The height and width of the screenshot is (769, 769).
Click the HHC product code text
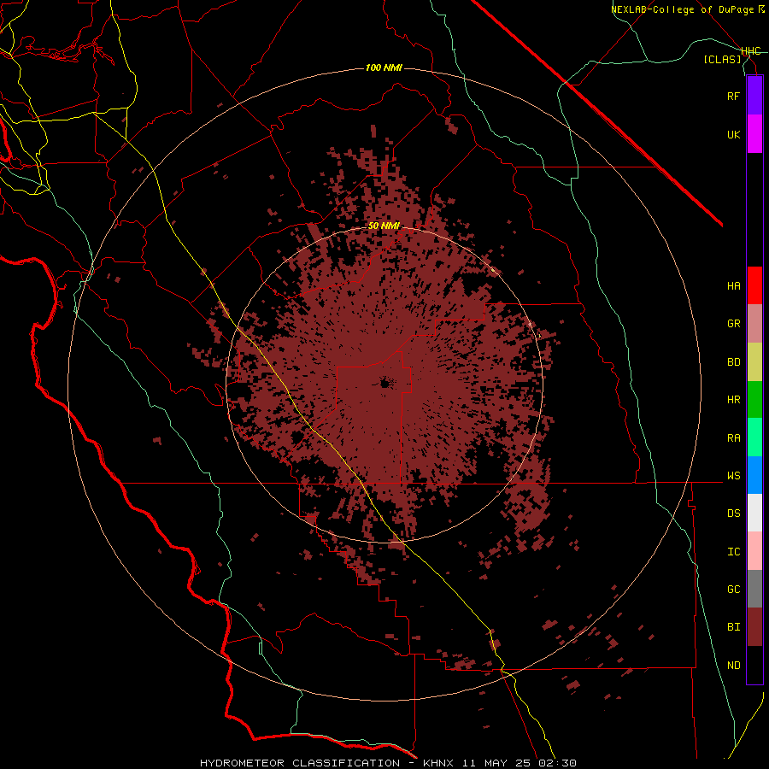[751, 51]
